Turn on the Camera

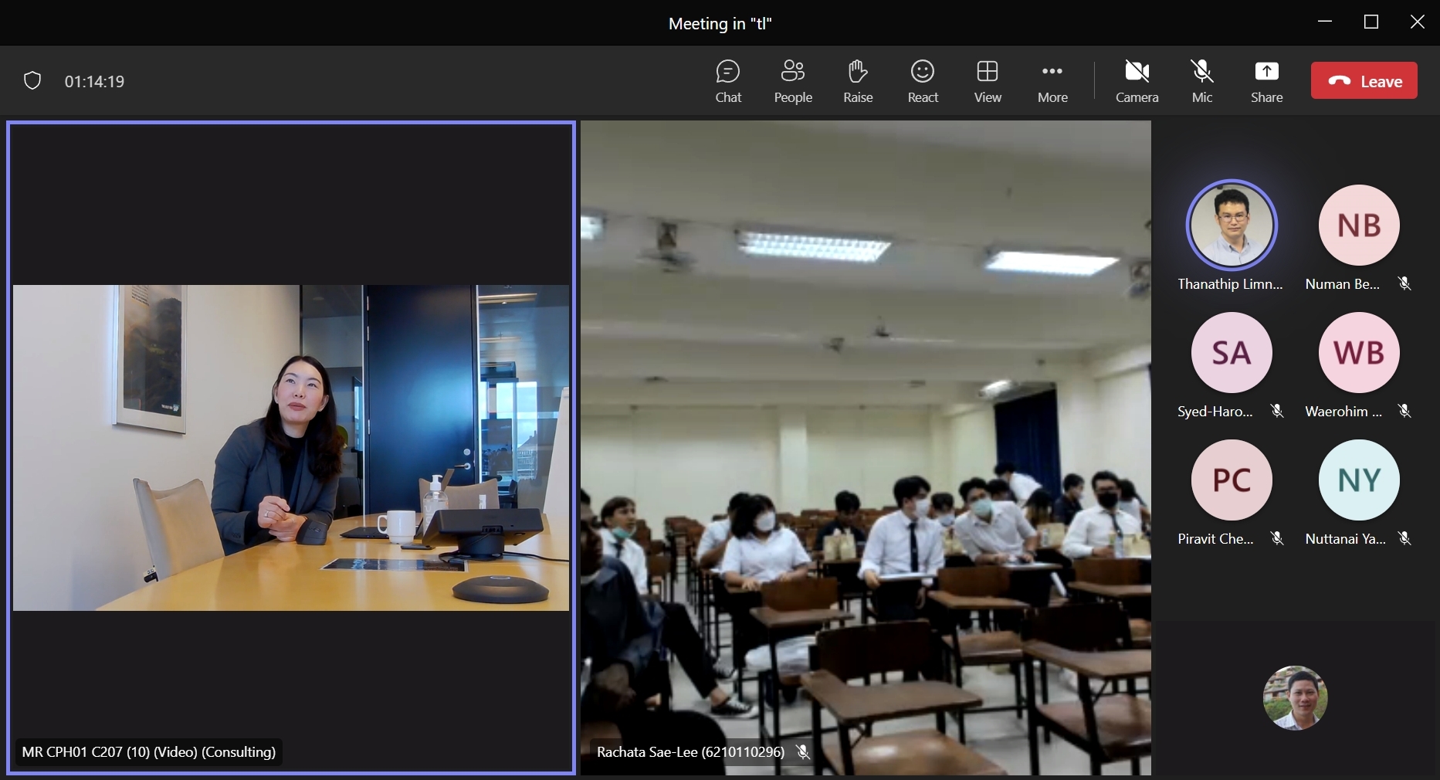1137,81
